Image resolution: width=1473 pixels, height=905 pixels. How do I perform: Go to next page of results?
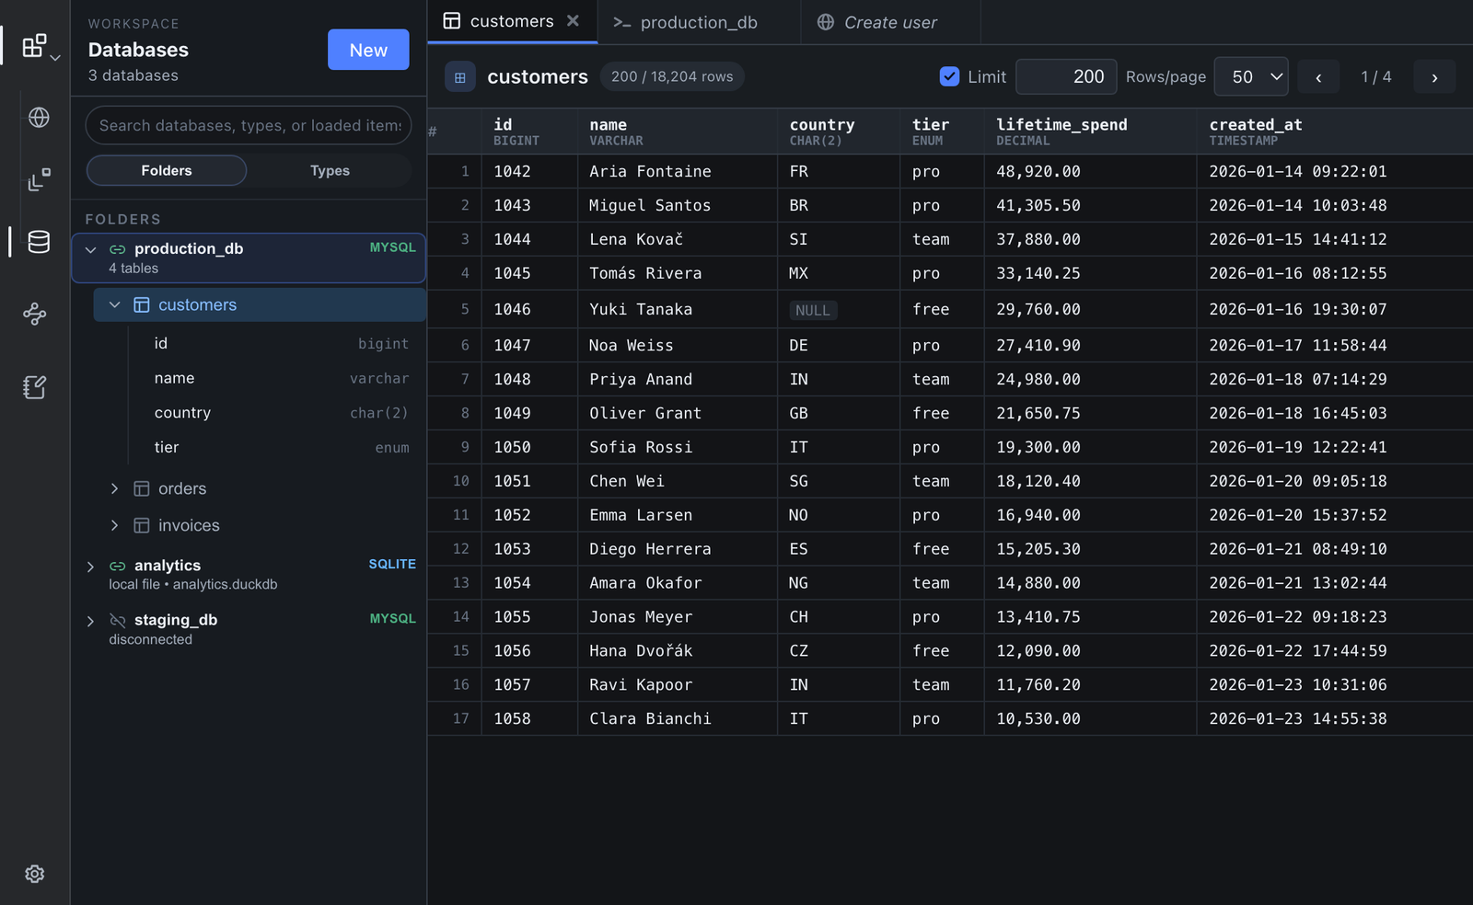[x=1434, y=77]
